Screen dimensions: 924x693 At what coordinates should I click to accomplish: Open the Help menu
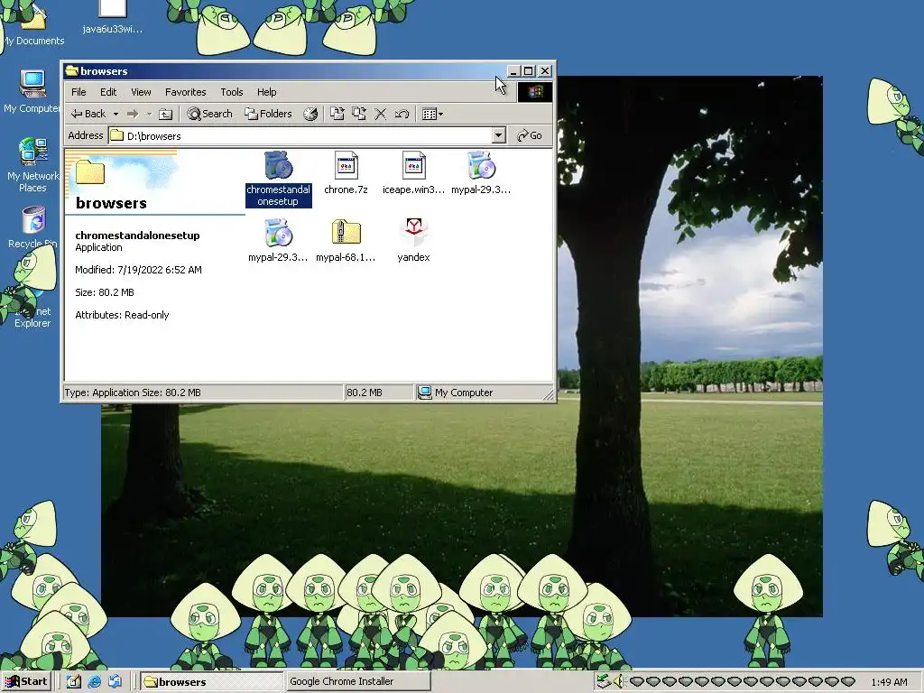(x=266, y=92)
